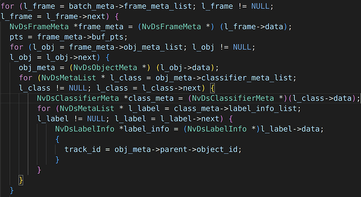Click the pts variable assignment
Viewport: 361px width, 197px height.
pos(16,37)
